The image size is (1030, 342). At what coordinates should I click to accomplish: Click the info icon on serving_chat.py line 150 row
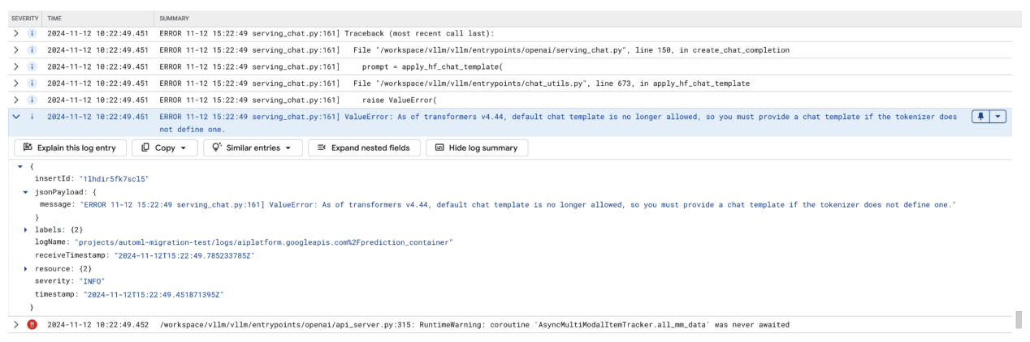click(33, 50)
